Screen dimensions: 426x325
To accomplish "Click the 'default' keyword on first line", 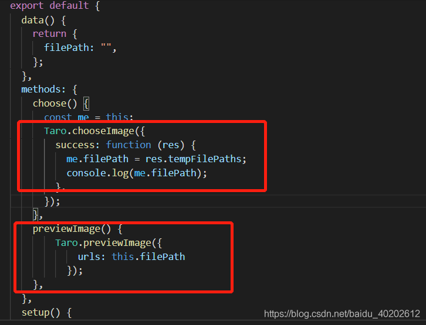I will [69, 5].
